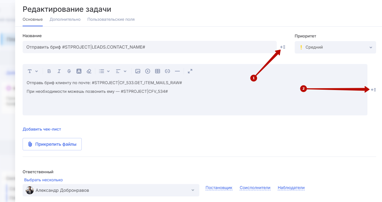Open the text color highlight picker
Viewport: 382px width, 202px height.
tap(79, 71)
